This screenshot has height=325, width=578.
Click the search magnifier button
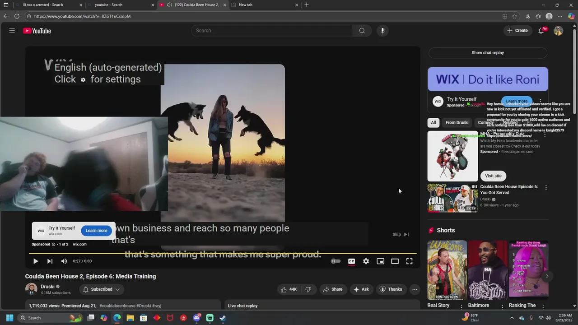pos(362,31)
